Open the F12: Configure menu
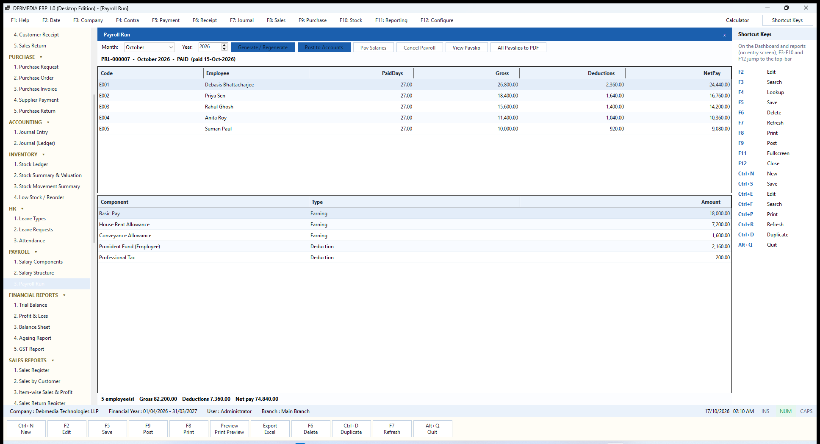 (437, 20)
